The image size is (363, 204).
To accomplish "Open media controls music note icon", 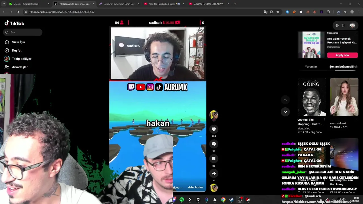I will pos(345,12).
